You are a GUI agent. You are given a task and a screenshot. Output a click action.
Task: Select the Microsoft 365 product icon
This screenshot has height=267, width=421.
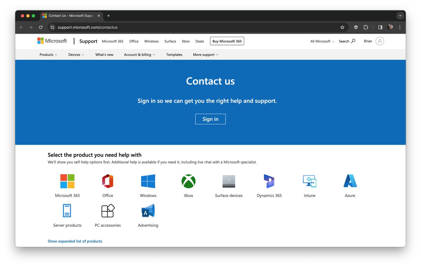coord(67,181)
